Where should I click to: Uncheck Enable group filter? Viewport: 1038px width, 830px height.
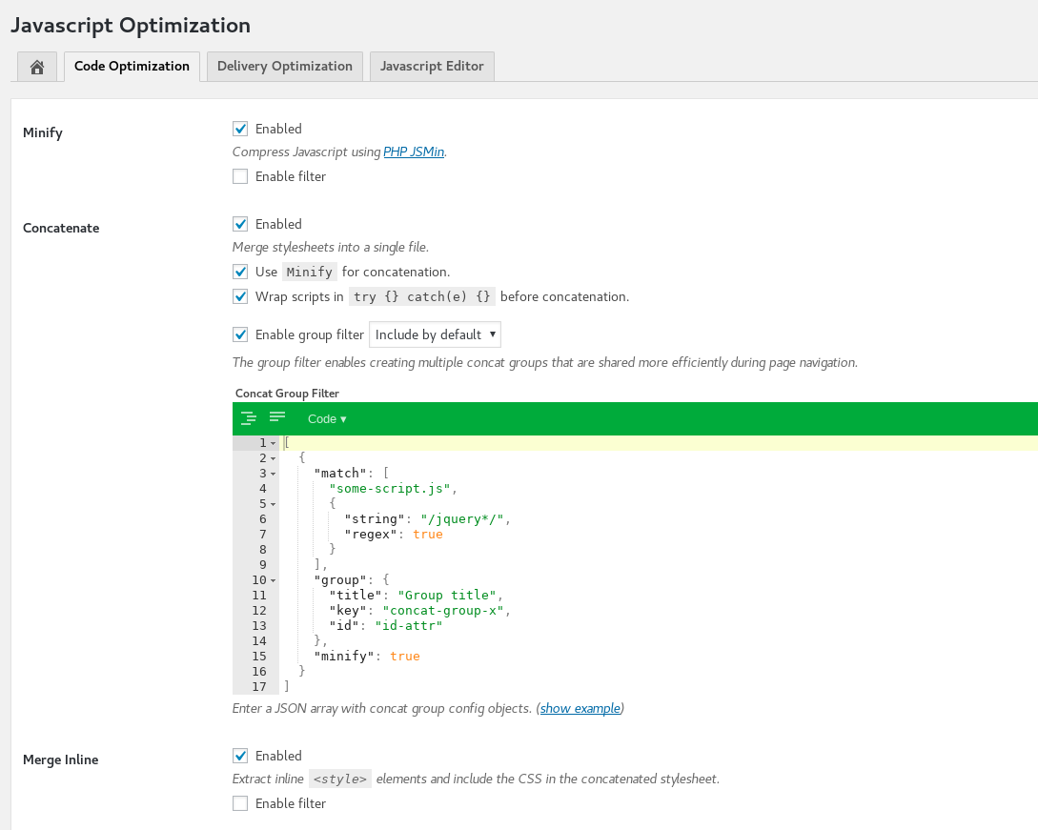pos(240,334)
